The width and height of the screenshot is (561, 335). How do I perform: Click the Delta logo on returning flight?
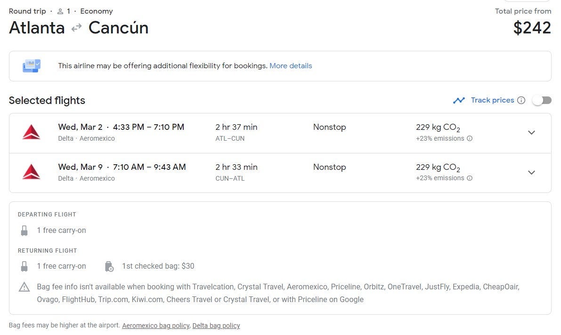coord(31,172)
